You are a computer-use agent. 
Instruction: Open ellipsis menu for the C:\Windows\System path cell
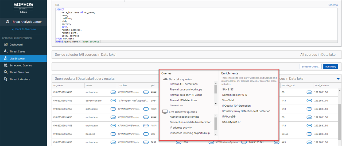point(244,142)
